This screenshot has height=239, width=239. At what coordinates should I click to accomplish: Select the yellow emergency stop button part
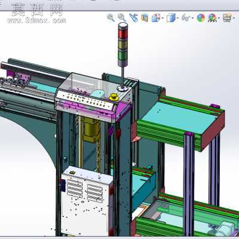[x=114, y=97]
